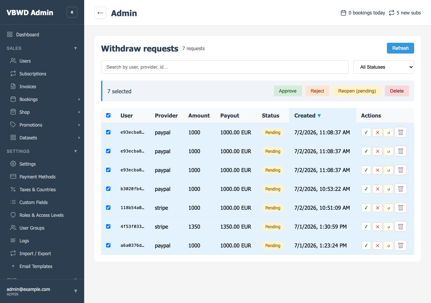The image size is (431, 303).
Task: Collapse the SALES sidebar section
Action: click(x=75, y=48)
